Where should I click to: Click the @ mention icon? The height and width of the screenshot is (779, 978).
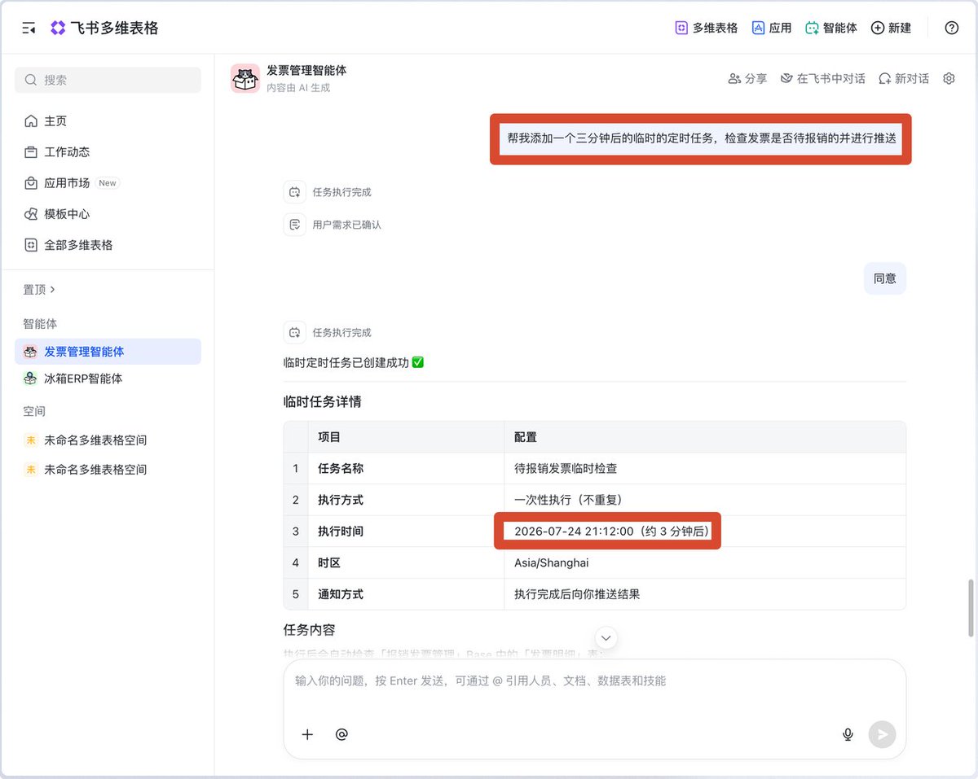pos(341,734)
